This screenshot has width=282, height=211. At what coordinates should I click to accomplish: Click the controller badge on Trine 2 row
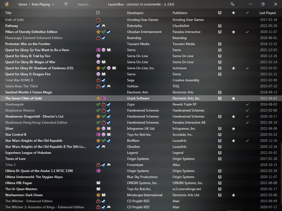point(109,165)
